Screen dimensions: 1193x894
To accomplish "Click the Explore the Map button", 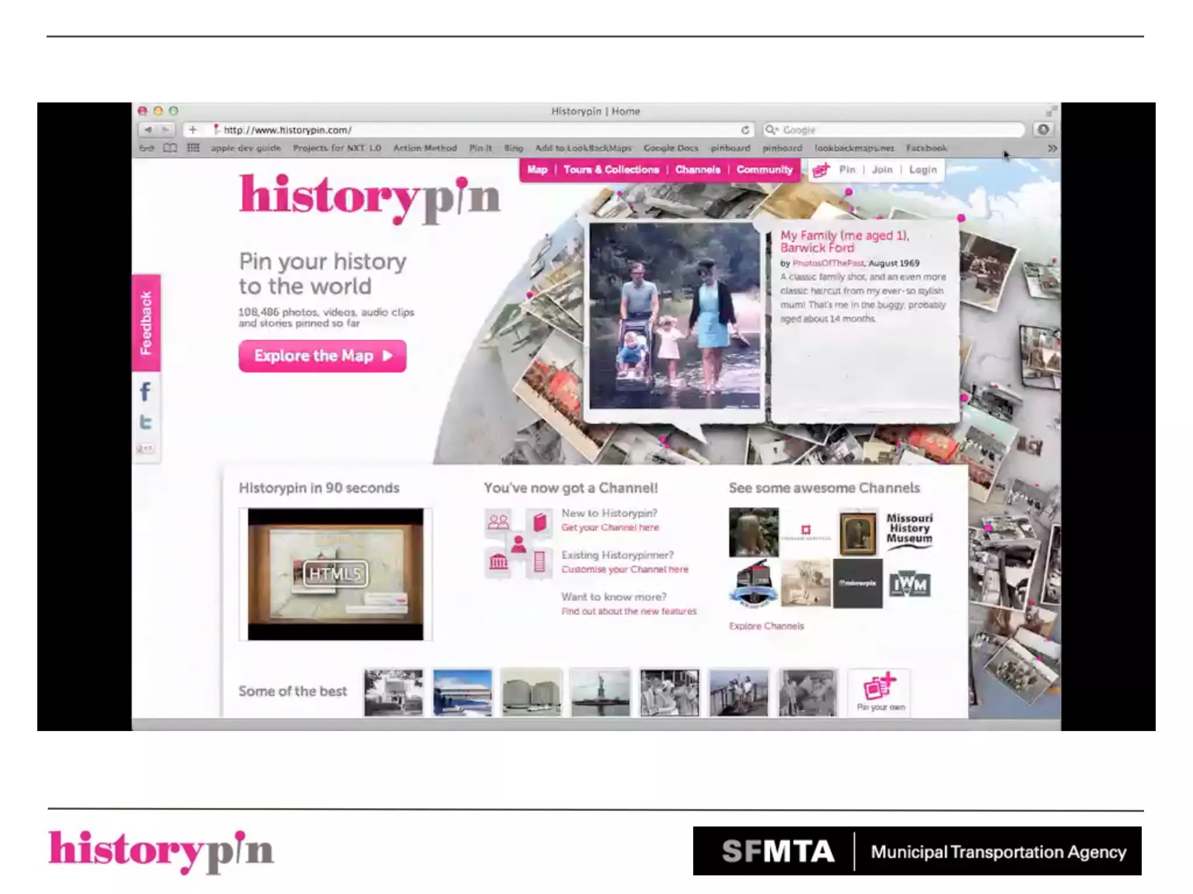I will (323, 356).
